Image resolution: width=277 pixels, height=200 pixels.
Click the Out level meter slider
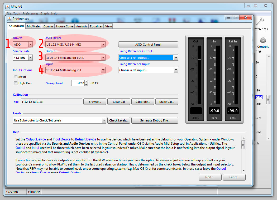(x=199, y=59)
